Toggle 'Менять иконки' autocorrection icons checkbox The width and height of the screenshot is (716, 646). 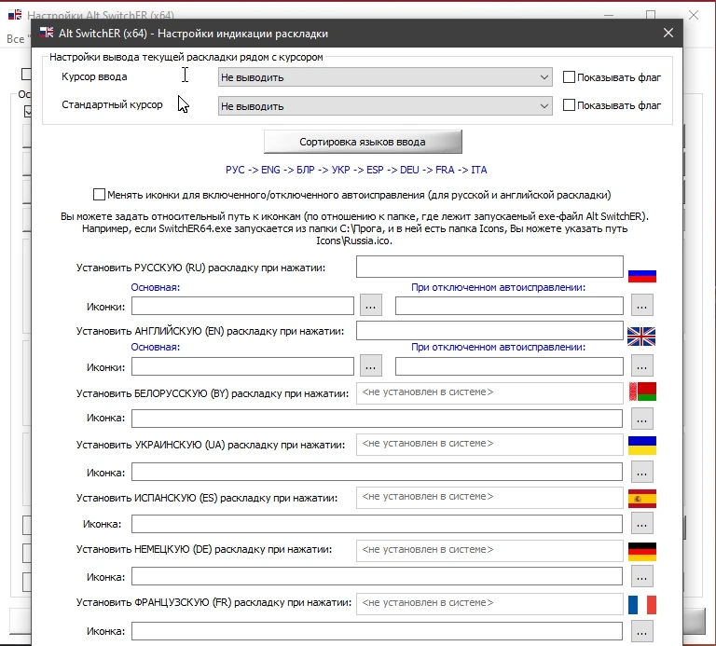pyautogui.click(x=99, y=195)
